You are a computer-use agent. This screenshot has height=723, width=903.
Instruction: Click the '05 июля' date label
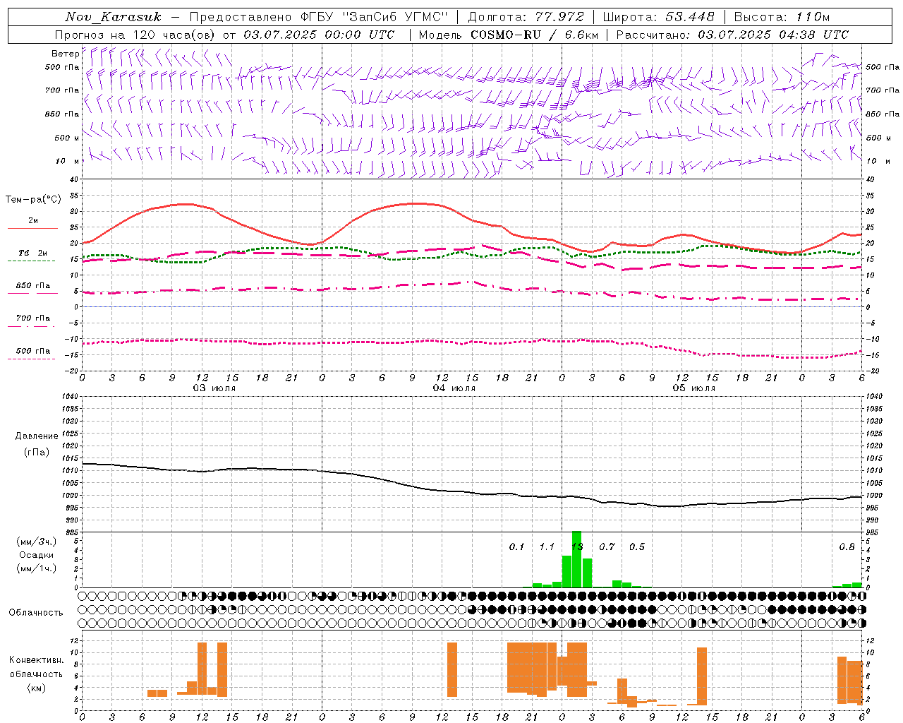pos(694,388)
